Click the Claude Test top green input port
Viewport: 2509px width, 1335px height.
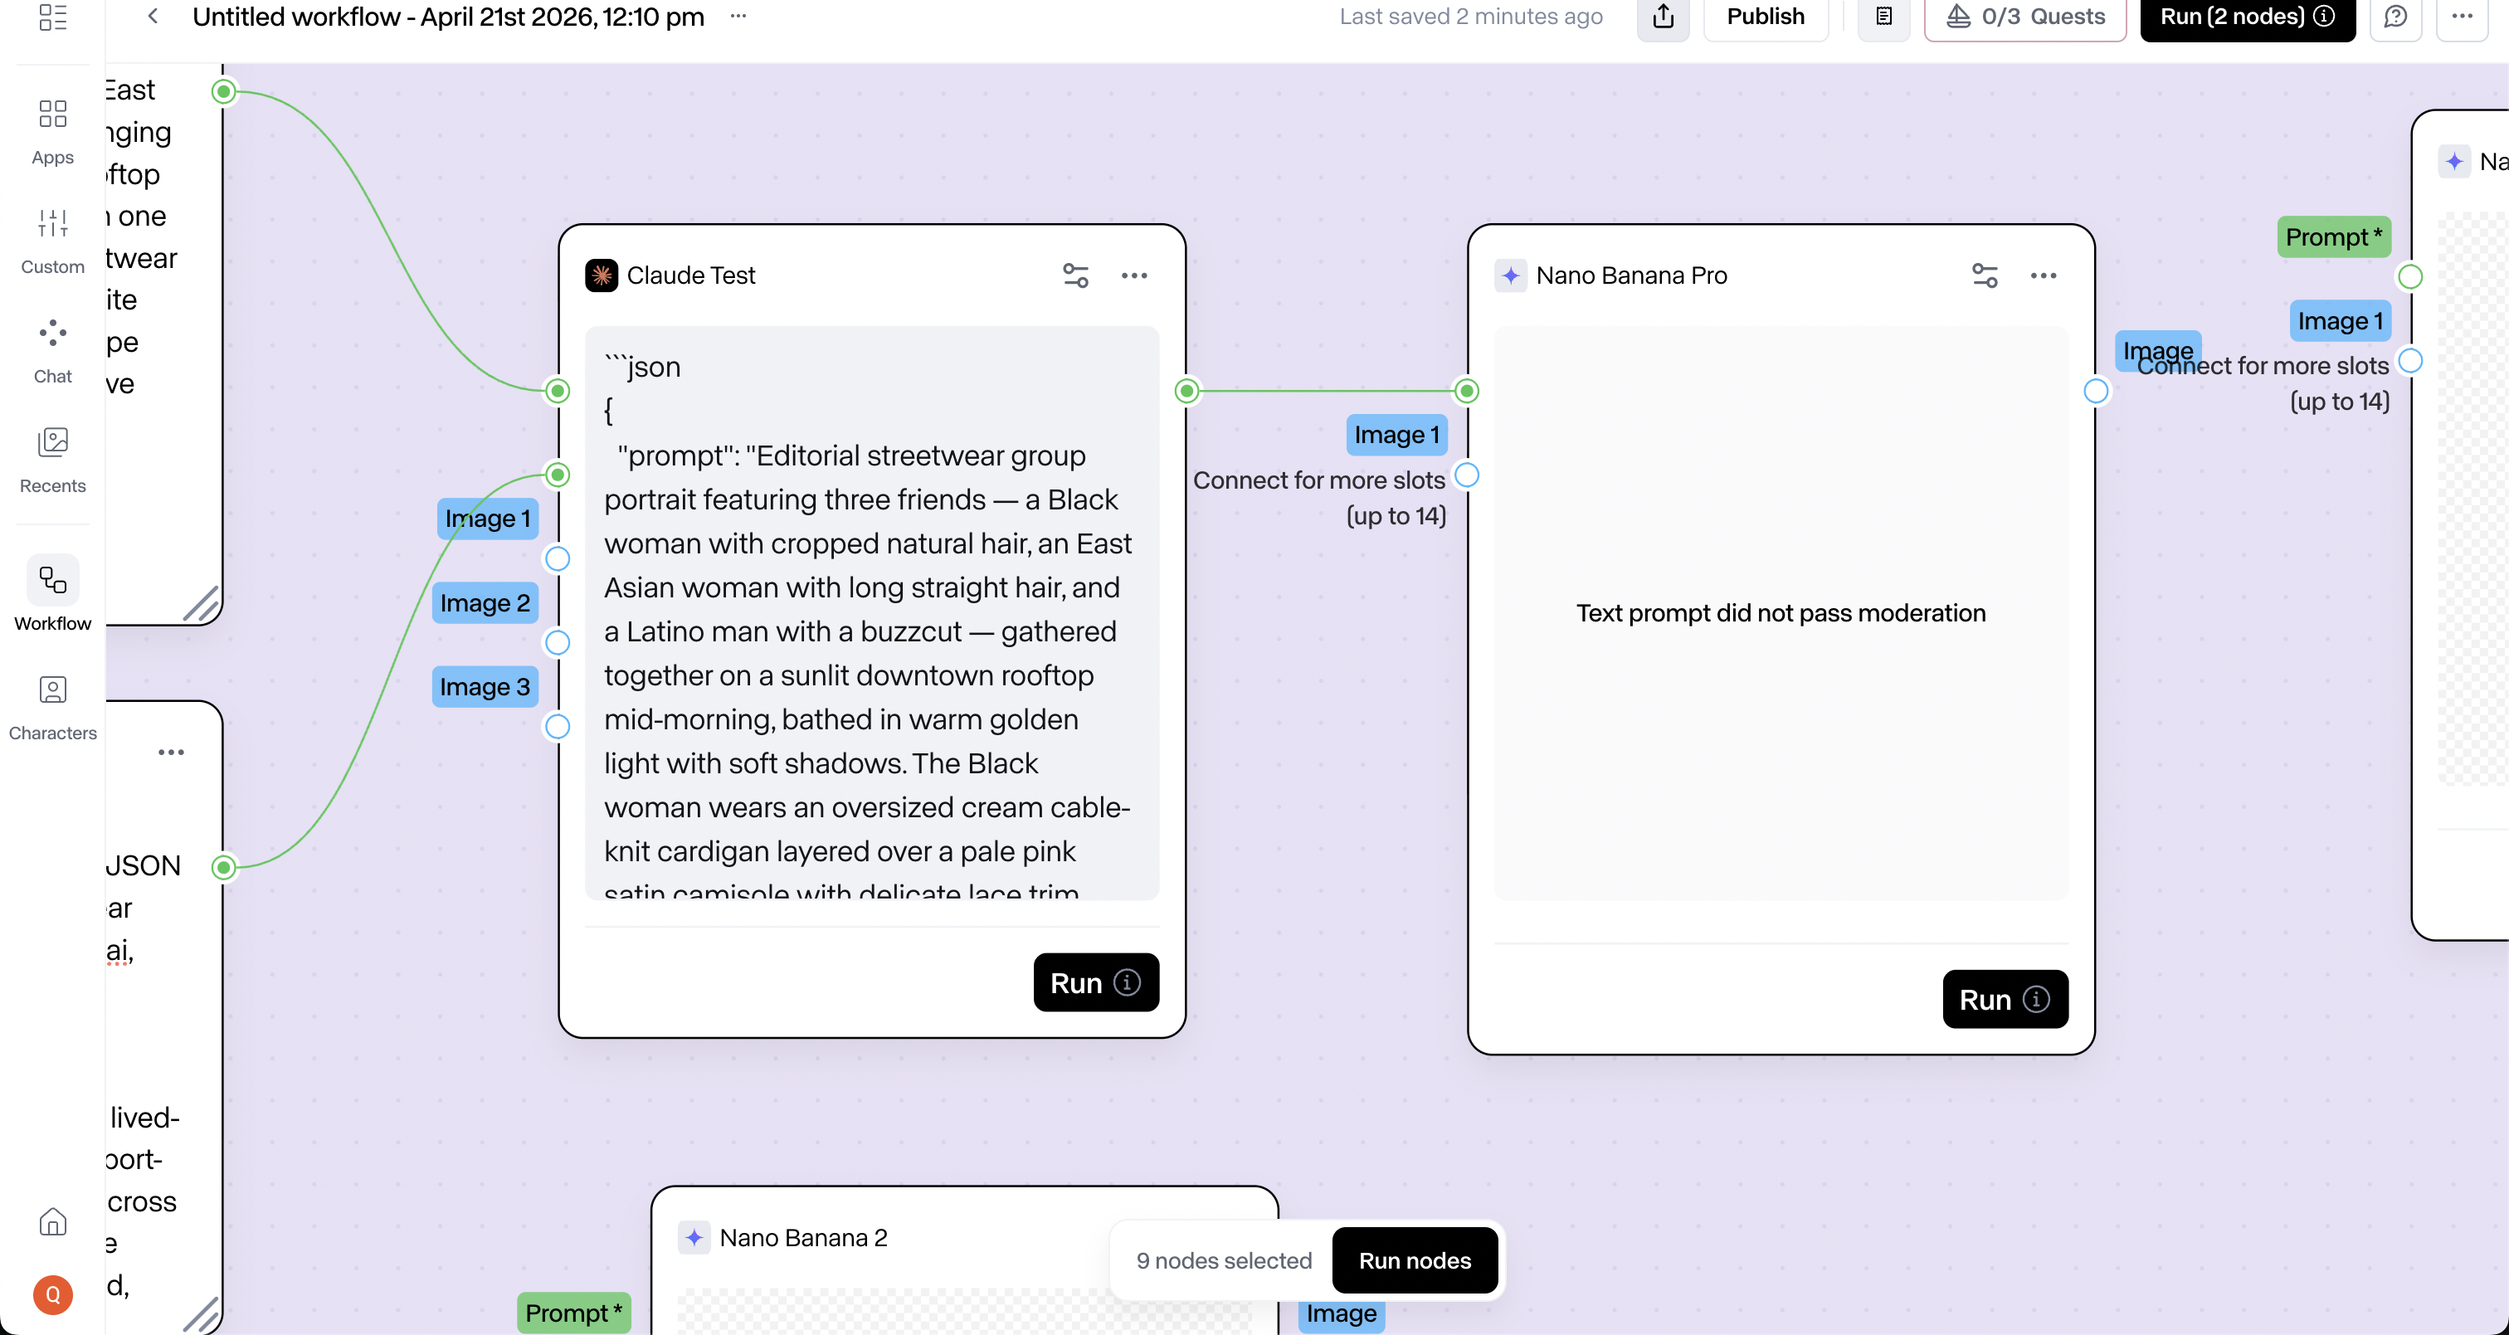[557, 392]
